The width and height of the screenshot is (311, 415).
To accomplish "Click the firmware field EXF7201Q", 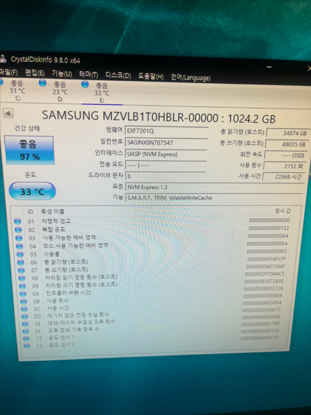I will tap(166, 131).
